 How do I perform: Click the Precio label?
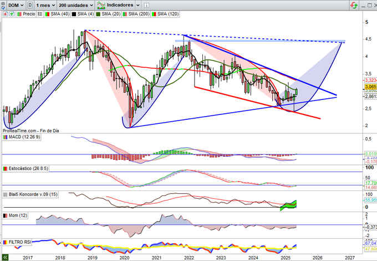point(29,14)
